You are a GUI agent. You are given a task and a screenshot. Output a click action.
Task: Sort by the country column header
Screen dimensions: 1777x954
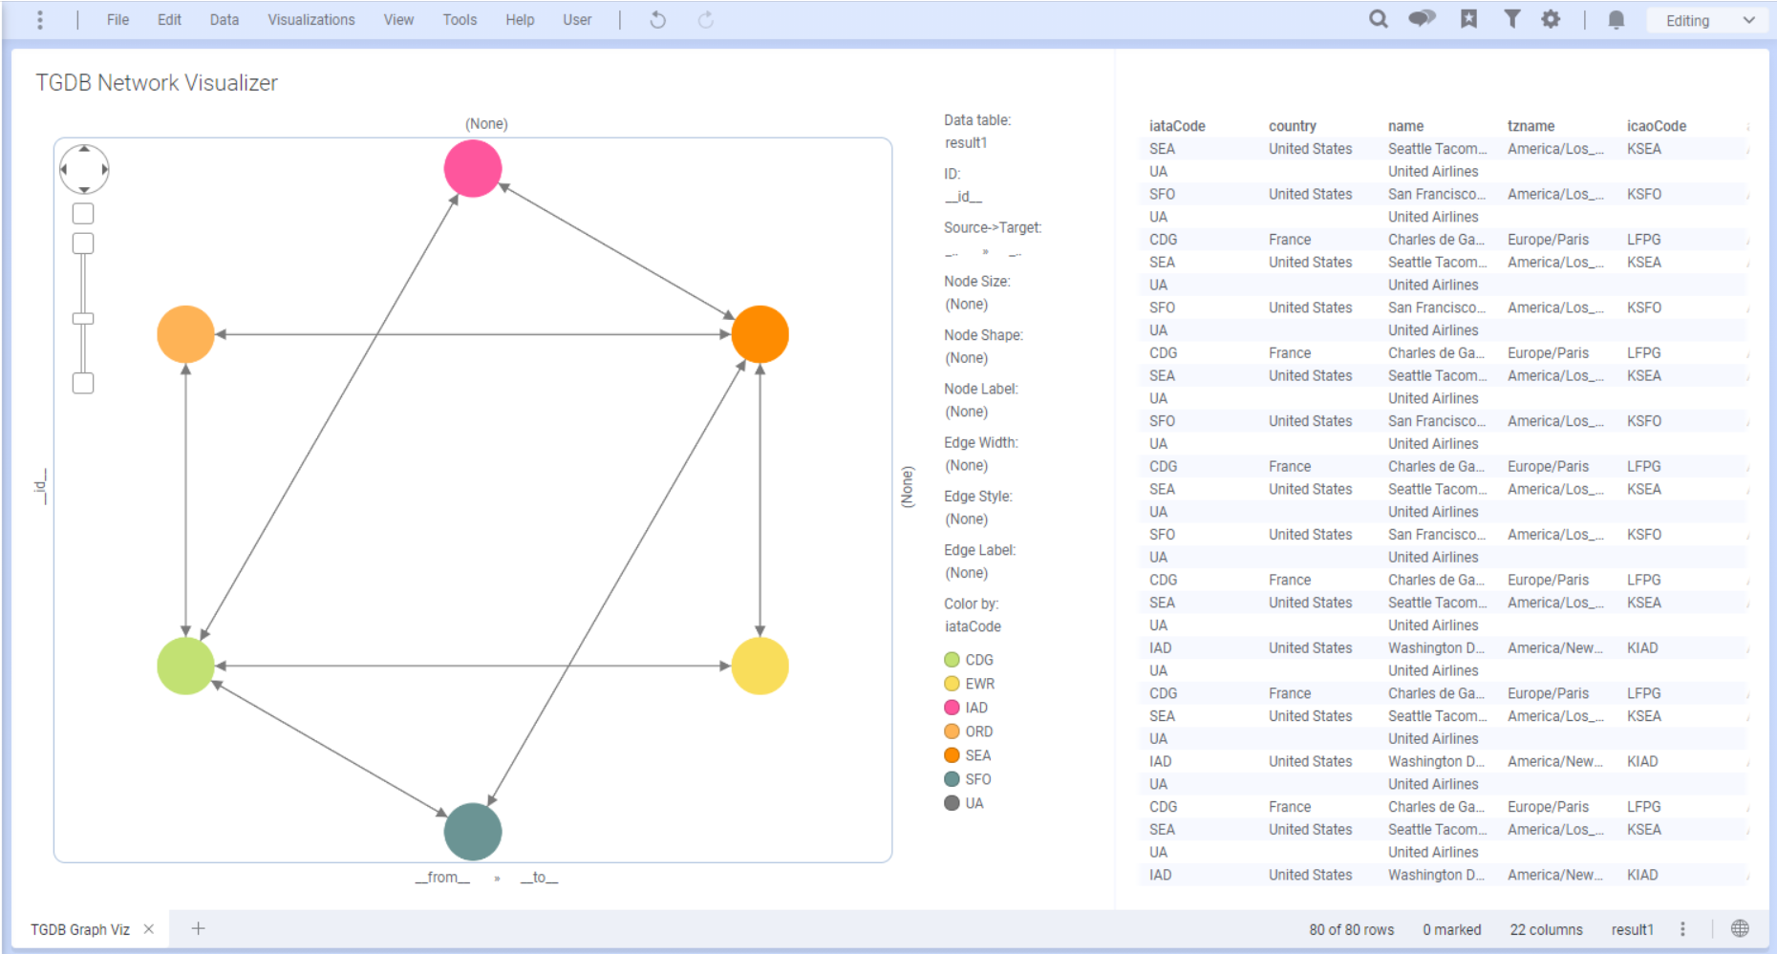click(1293, 126)
